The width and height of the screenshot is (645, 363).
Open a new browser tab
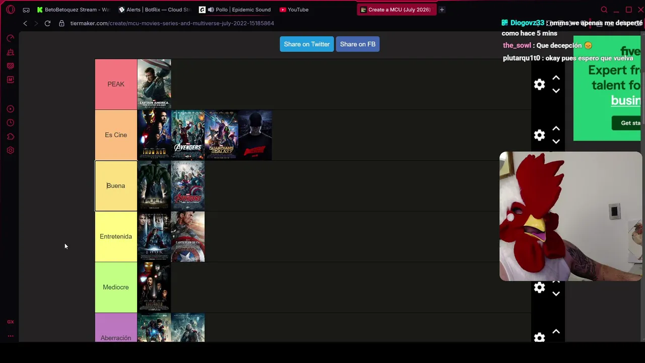click(x=442, y=10)
